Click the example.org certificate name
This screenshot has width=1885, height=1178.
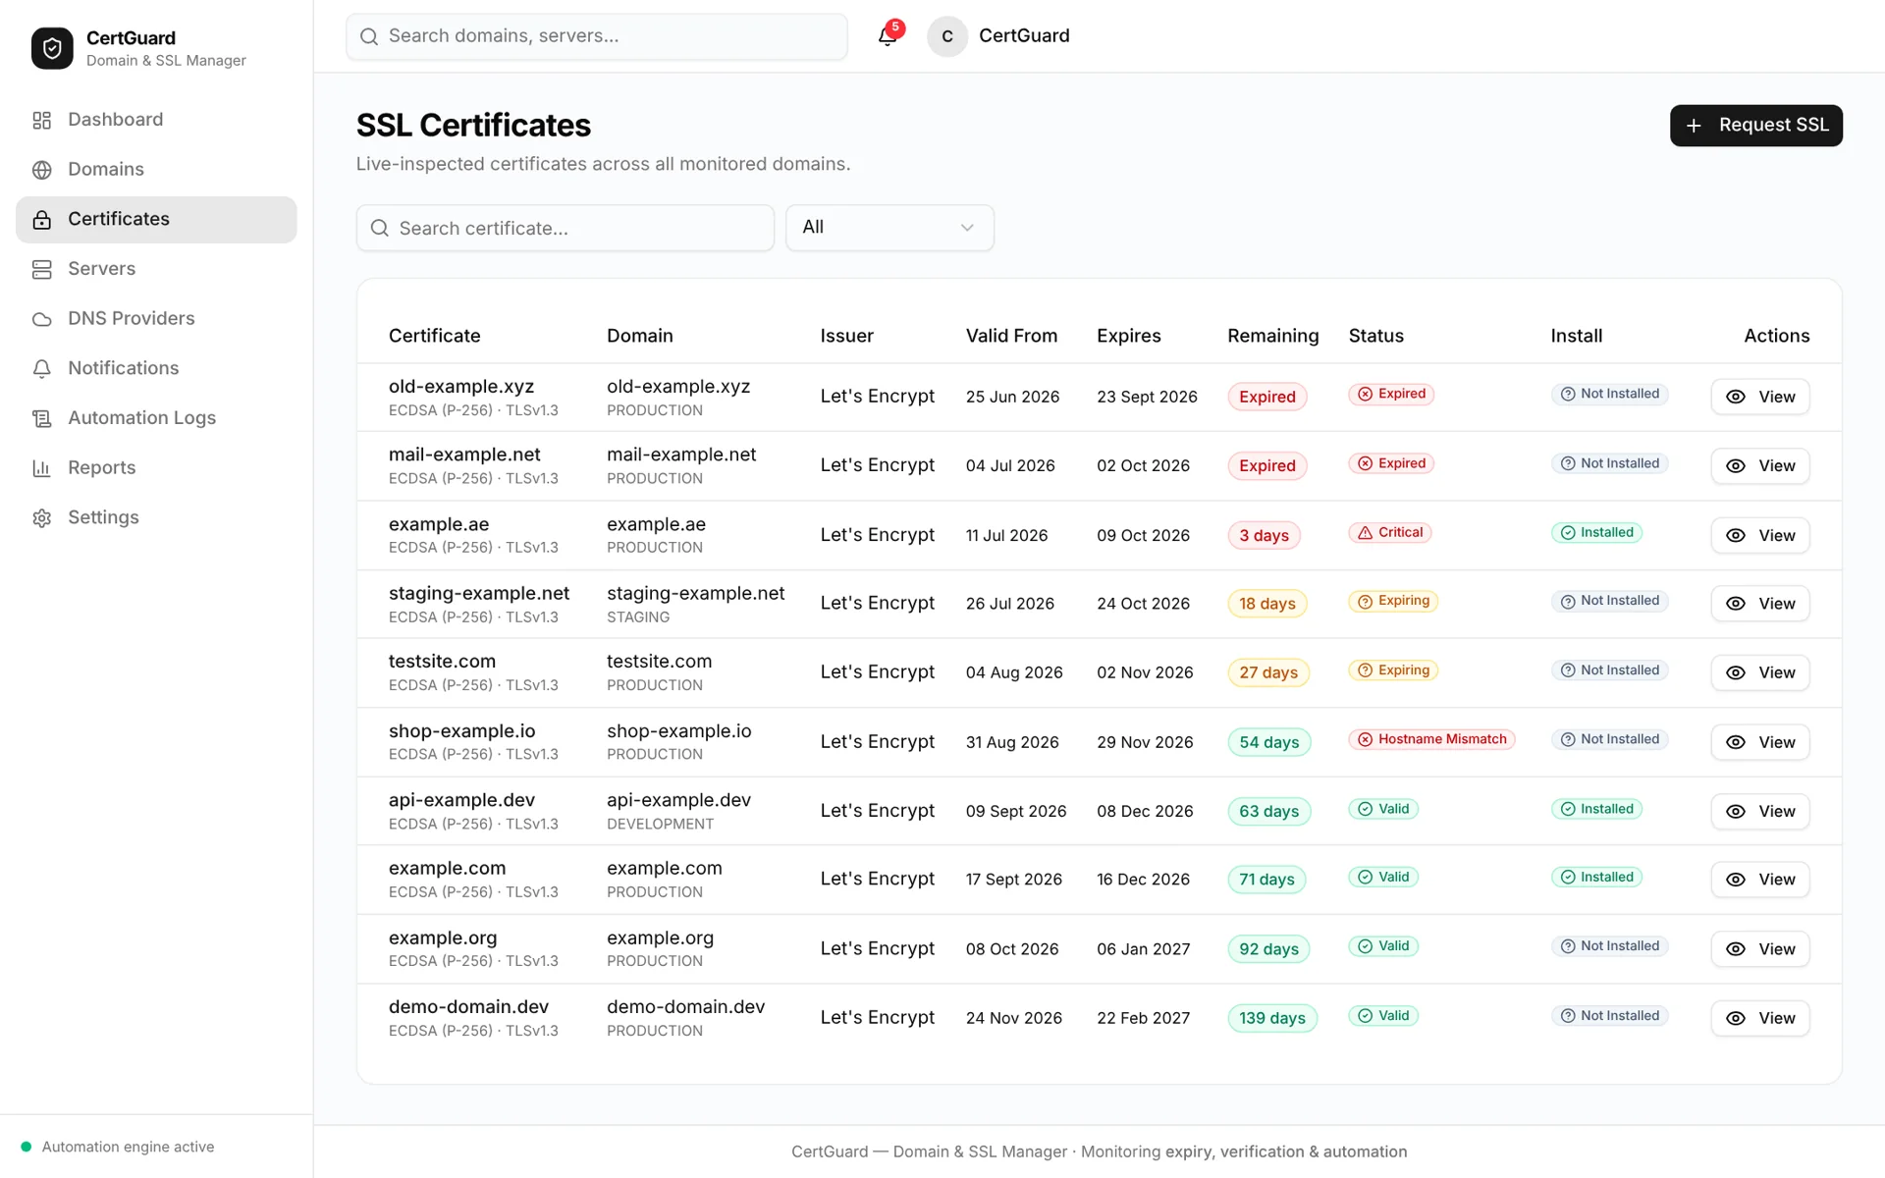(x=443, y=937)
